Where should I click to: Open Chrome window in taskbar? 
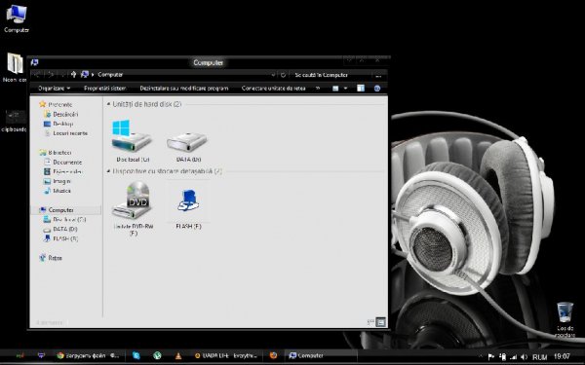[x=88, y=355]
